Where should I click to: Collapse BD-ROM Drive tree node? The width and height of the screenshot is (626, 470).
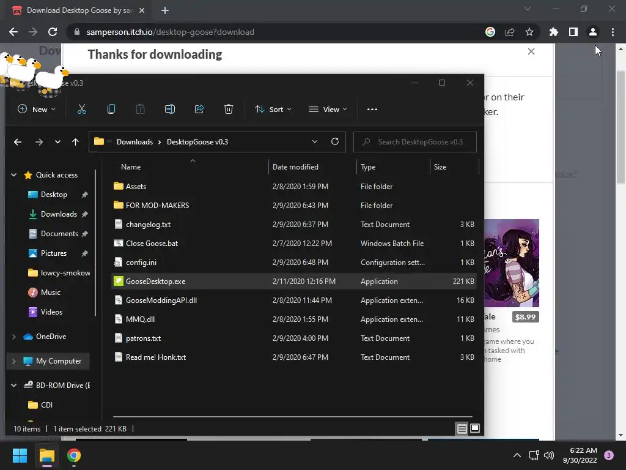pyautogui.click(x=13, y=386)
